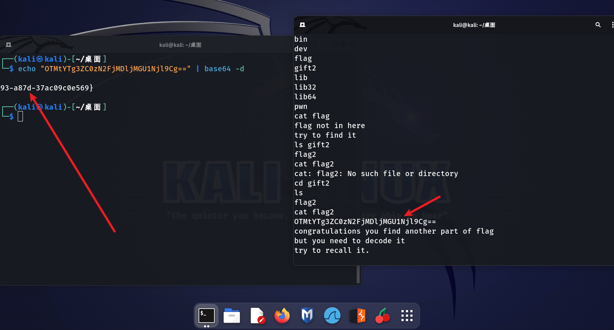Click the cursor at left terminal prompt
Image resolution: width=614 pixels, height=330 pixels.
(20, 117)
